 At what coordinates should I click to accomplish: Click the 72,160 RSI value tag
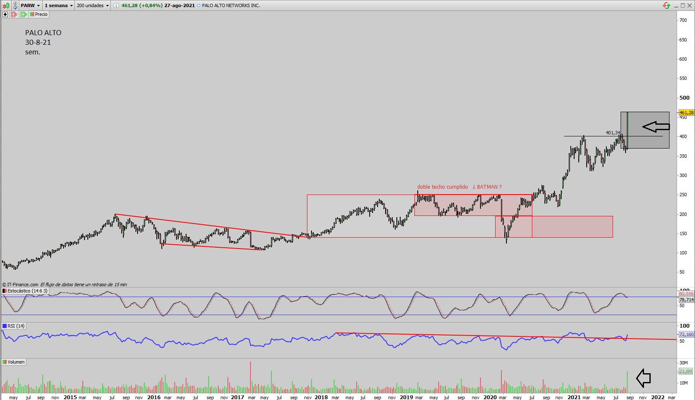686,334
